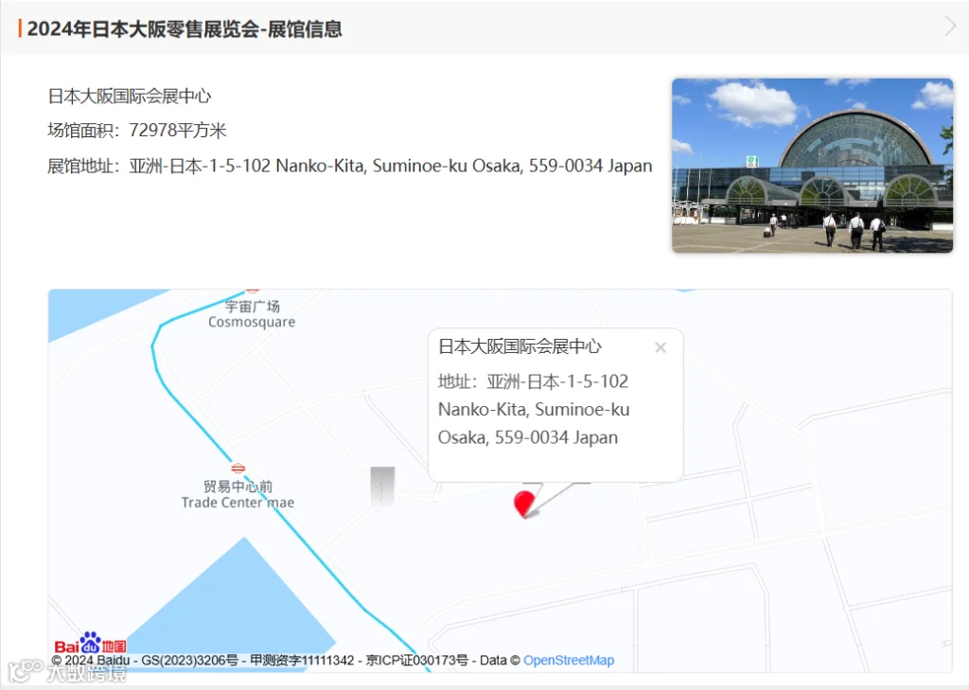Click the address text inside the map popup

pos(534,409)
